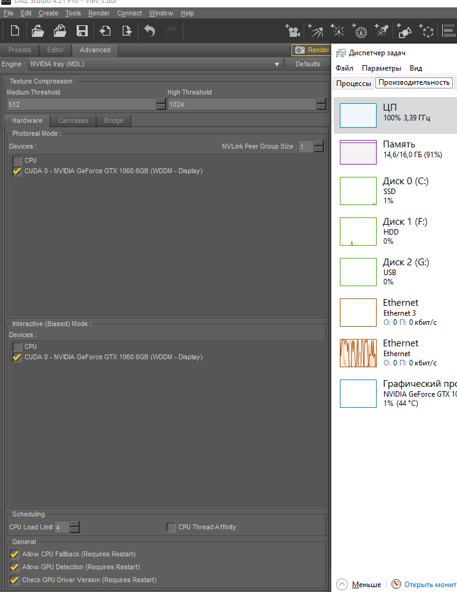Click the Redo arrow icon
457x592 pixels.
[x=172, y=31]
